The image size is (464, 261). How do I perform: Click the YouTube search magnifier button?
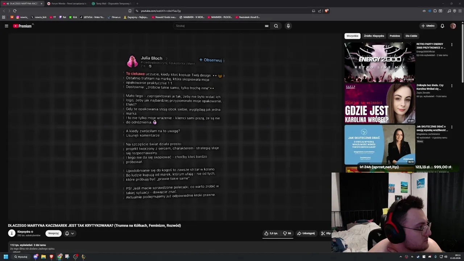point(276,26)
